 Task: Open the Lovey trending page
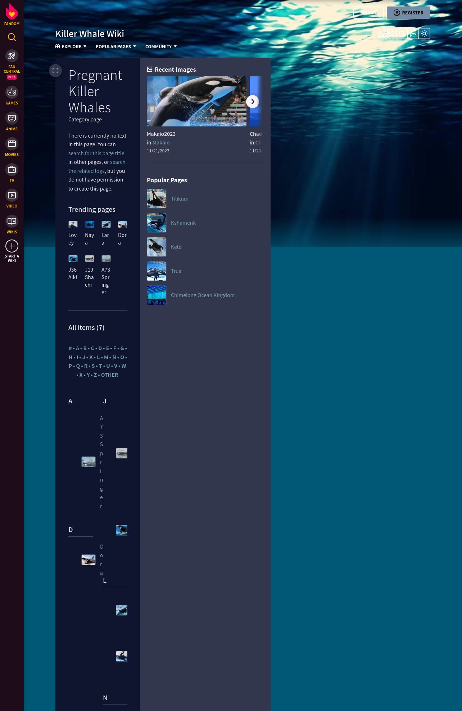coord(73,233)
